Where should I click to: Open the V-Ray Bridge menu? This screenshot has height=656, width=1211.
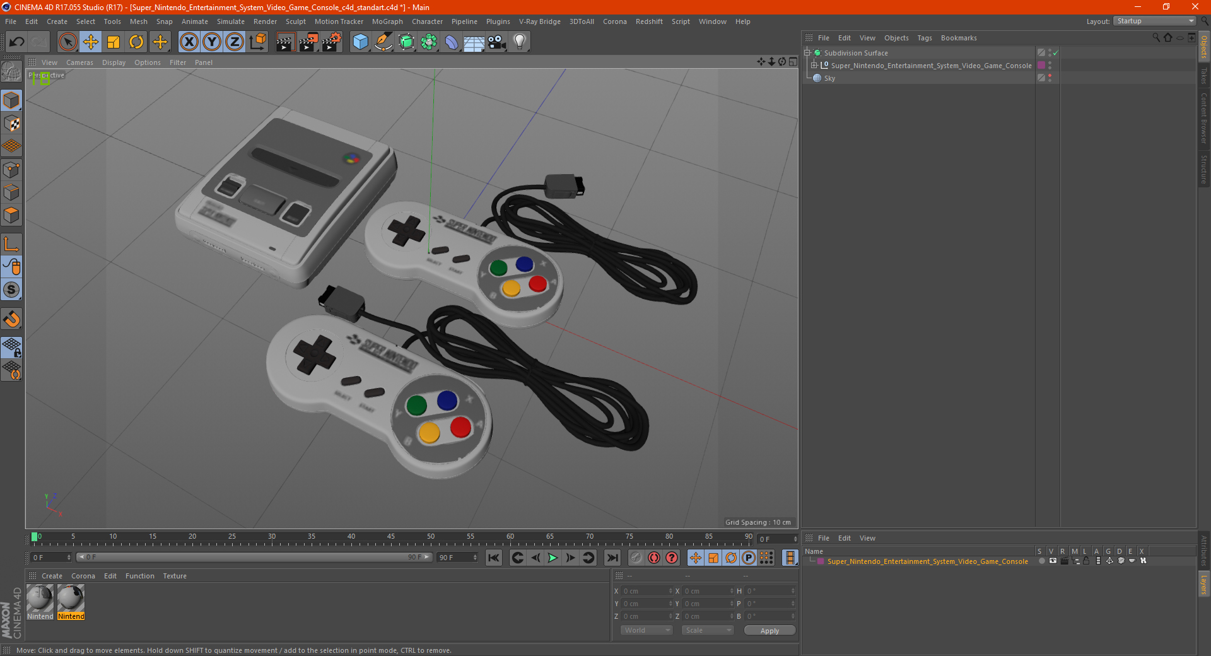tap(540, 21)
